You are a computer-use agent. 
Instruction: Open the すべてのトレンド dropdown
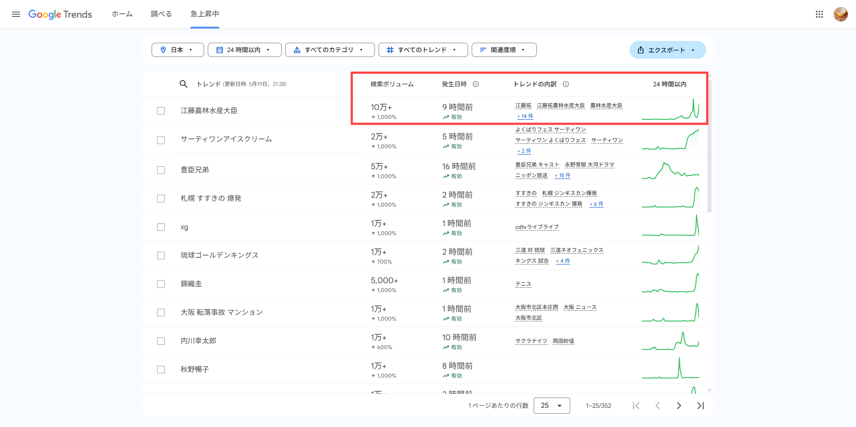(423, 50)
